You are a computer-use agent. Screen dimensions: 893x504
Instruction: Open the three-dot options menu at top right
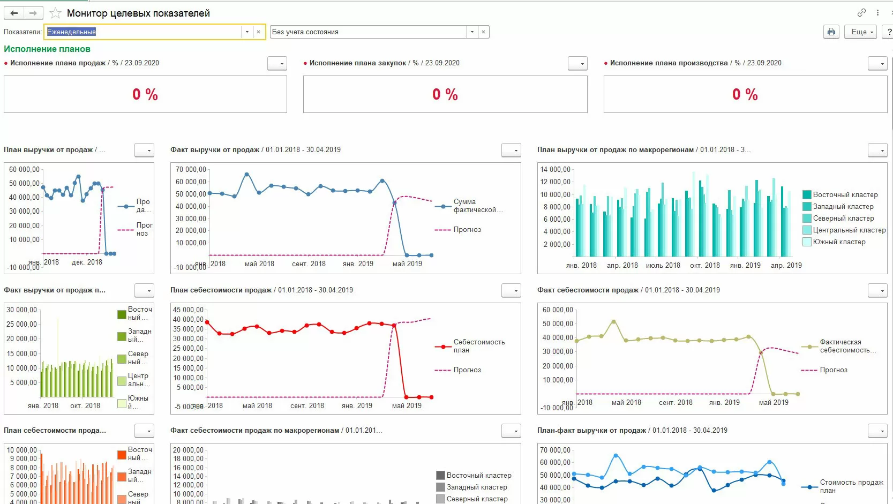click(x=877, y=12)
